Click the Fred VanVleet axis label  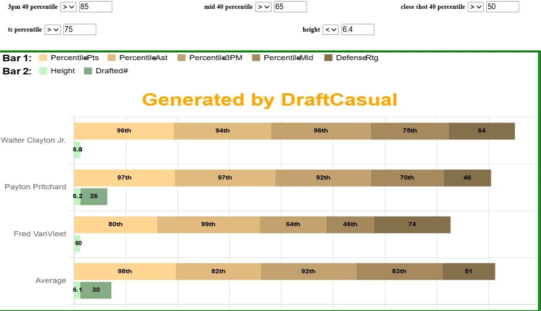(40, 234)
